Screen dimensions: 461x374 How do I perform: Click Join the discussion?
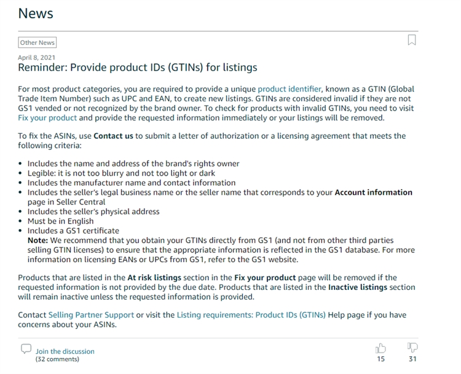pos(65,351)
